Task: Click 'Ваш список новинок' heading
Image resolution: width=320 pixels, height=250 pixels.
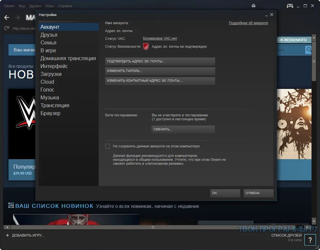Action: coord(54,206)
